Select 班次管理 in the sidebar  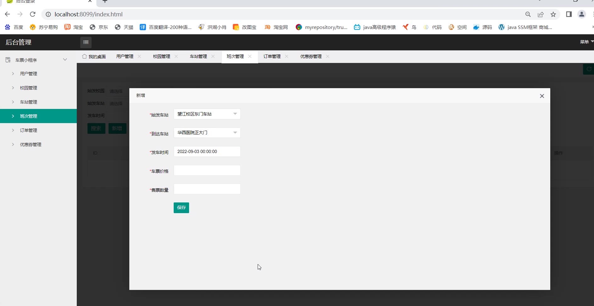(38, 116)
